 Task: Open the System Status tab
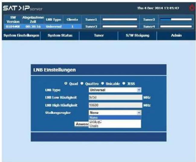point(60,36)
